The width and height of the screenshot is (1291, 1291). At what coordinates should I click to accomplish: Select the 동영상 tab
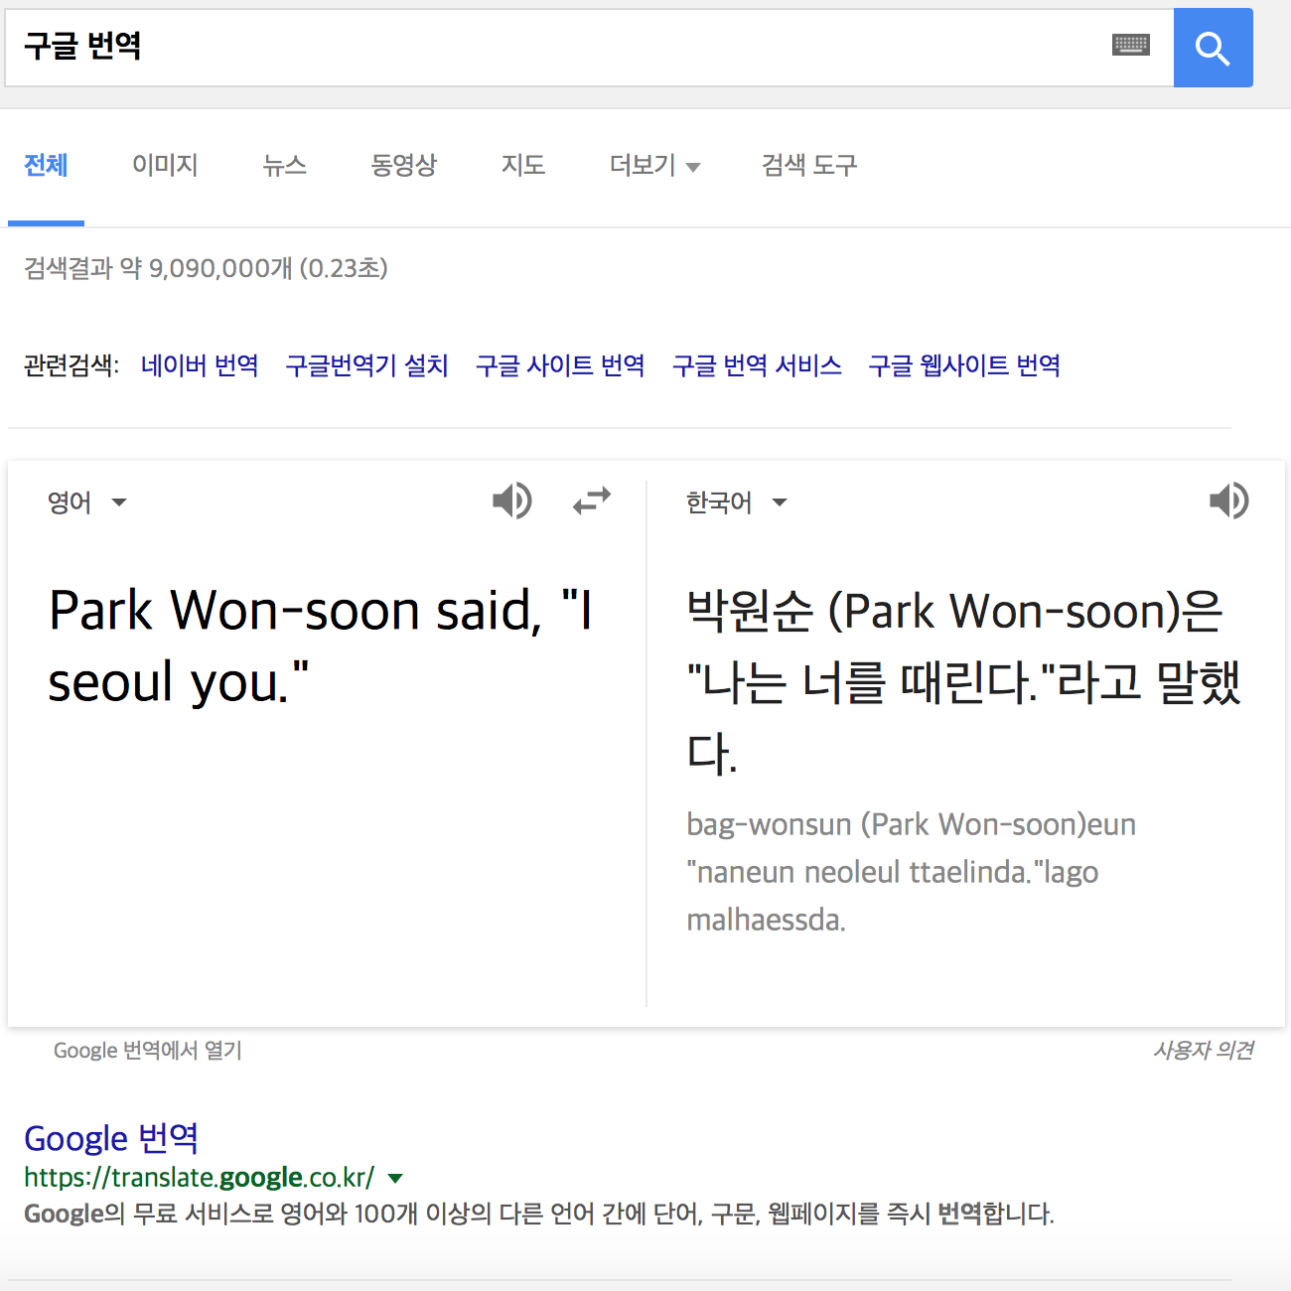click(x=403, y=166)
